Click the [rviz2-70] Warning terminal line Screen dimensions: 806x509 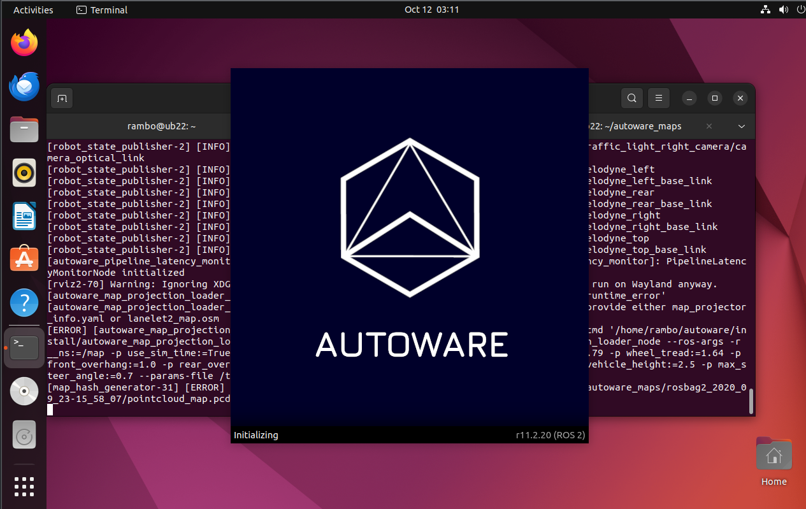click(139, 284)
